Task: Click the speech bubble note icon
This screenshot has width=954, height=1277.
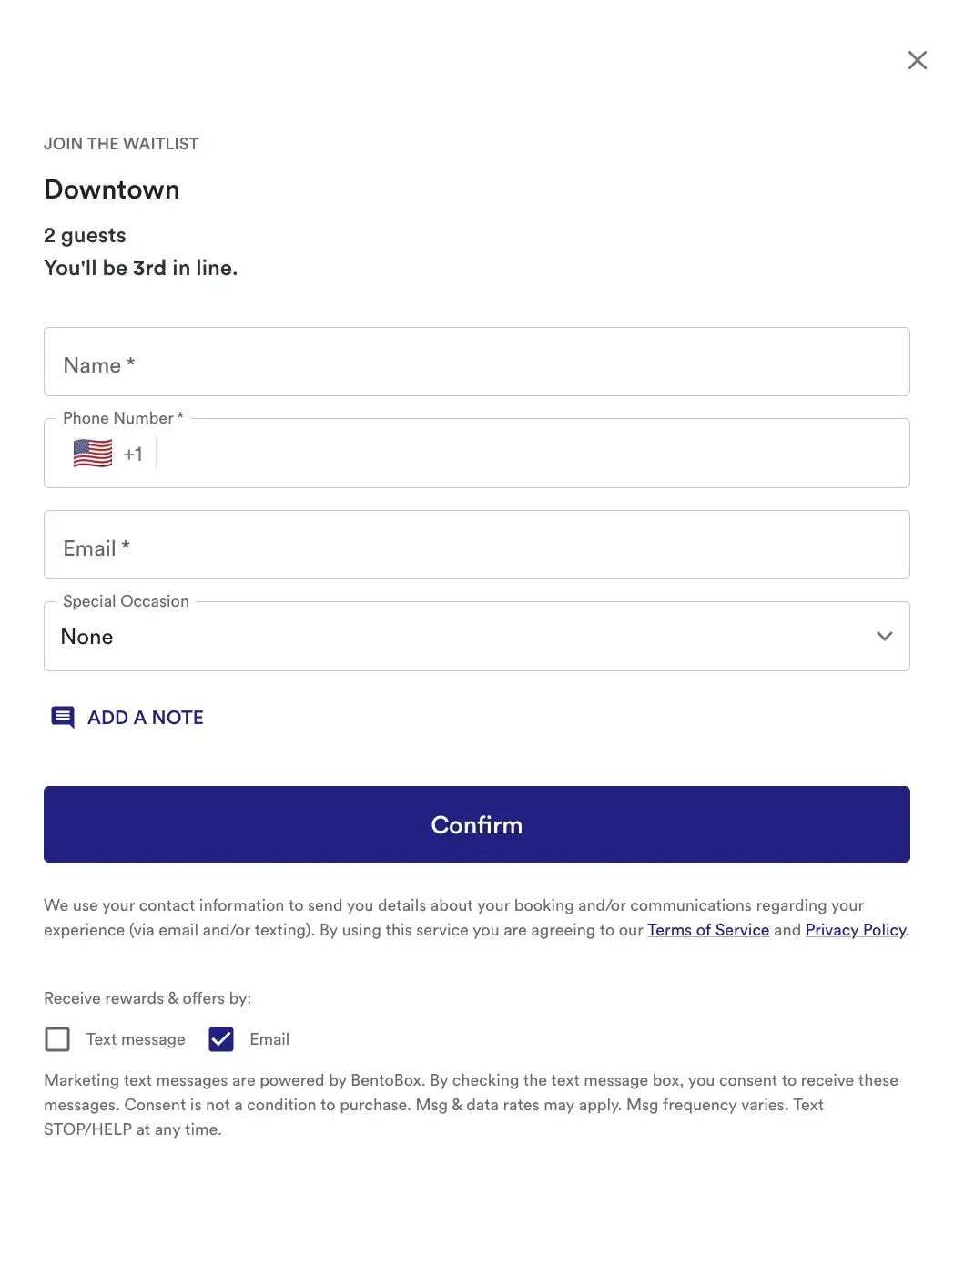Action: click(63, 718)
